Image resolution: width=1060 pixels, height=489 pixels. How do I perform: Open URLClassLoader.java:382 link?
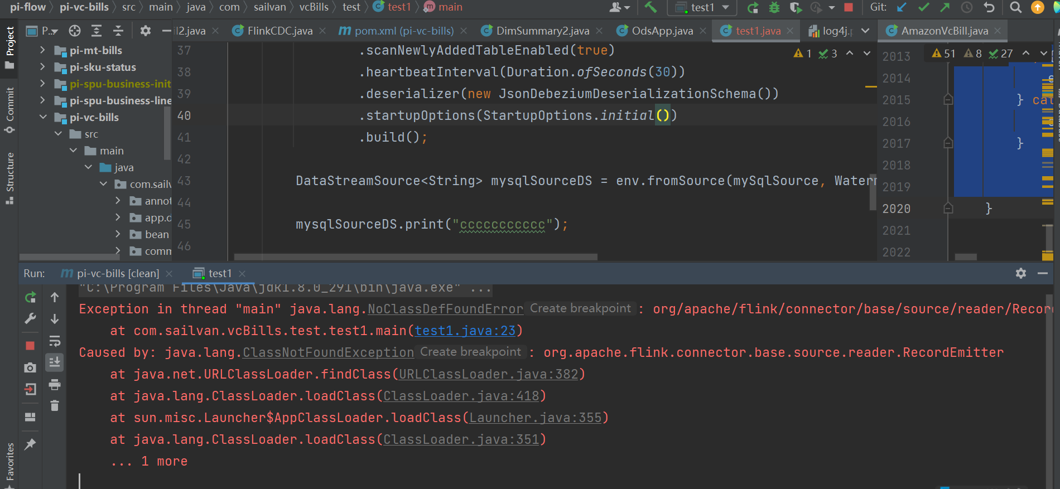pos(489,374)
